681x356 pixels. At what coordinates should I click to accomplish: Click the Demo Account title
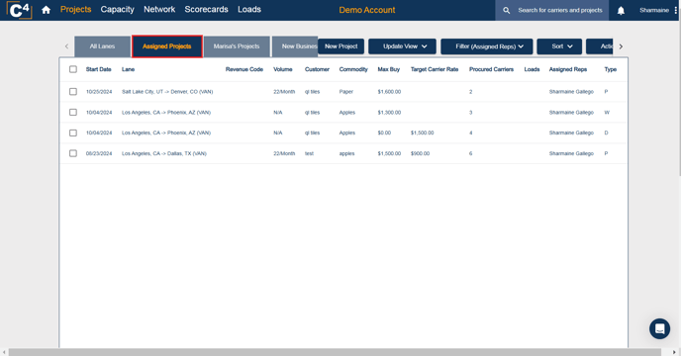(367, 10)
